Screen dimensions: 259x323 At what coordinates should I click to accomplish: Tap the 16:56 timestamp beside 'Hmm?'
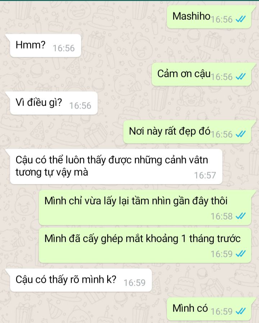(x=64, y=48)
